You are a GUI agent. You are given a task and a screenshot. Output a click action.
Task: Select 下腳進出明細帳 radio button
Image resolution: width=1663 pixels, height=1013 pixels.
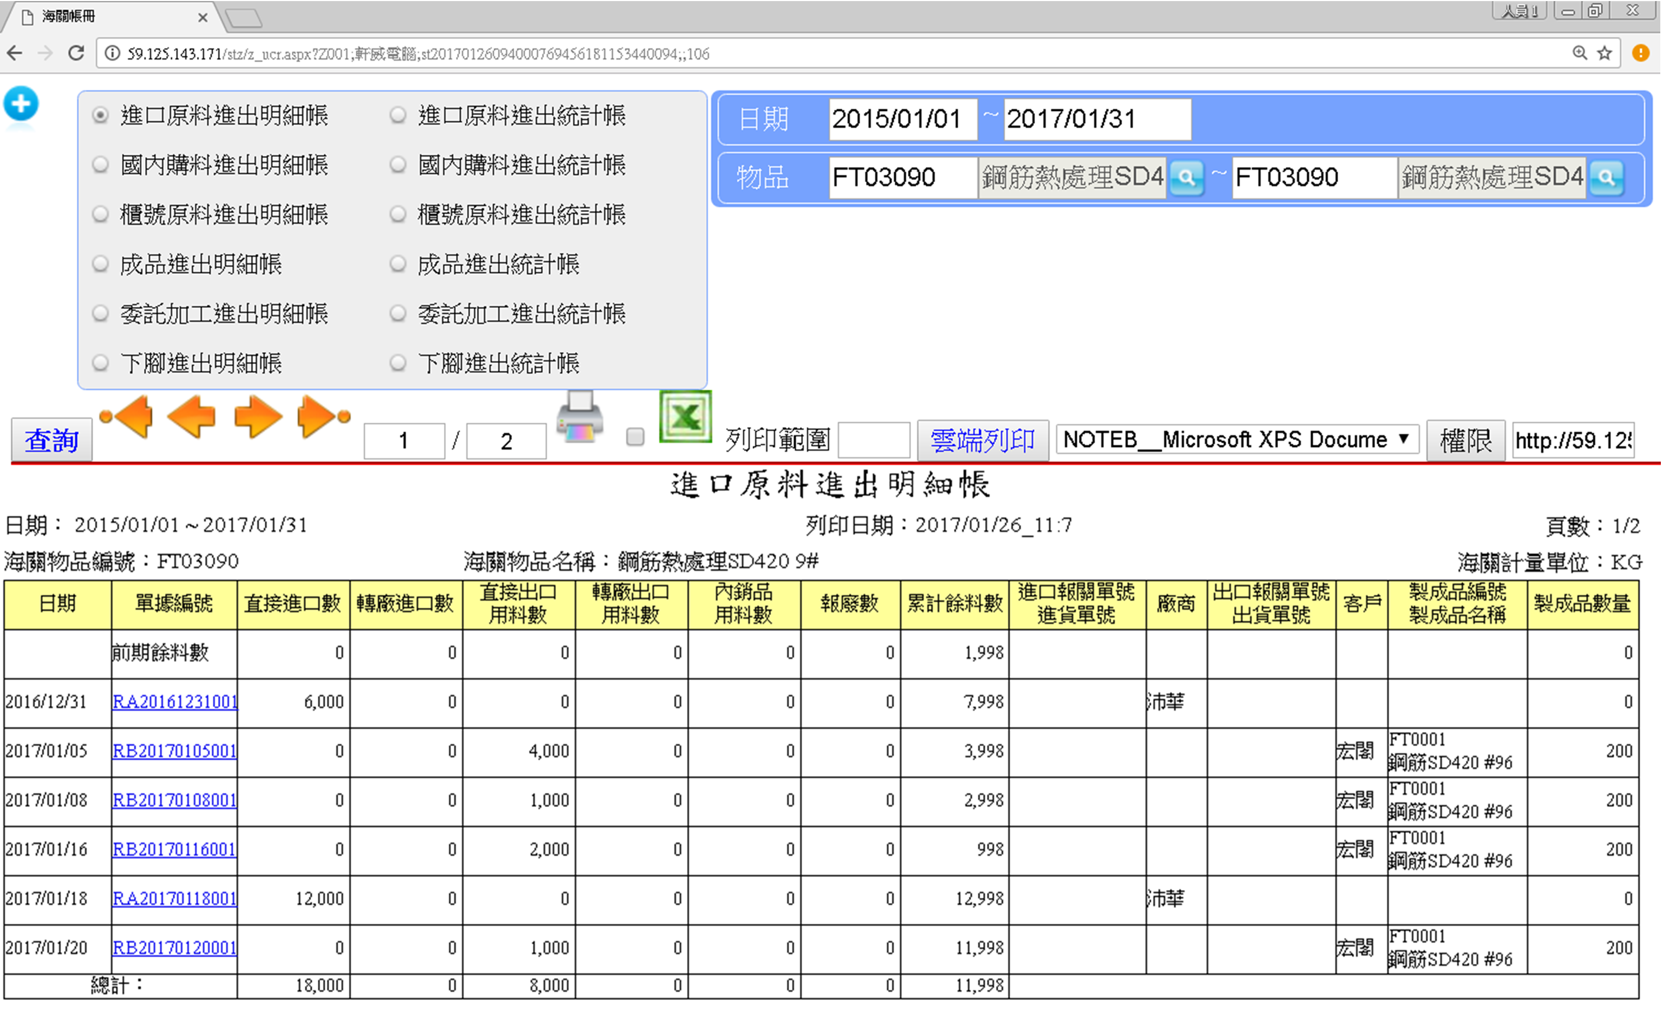(x=101, y=364)
